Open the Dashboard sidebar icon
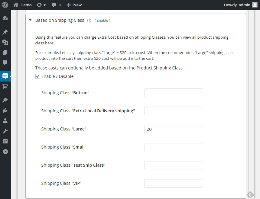 [5, 18]
